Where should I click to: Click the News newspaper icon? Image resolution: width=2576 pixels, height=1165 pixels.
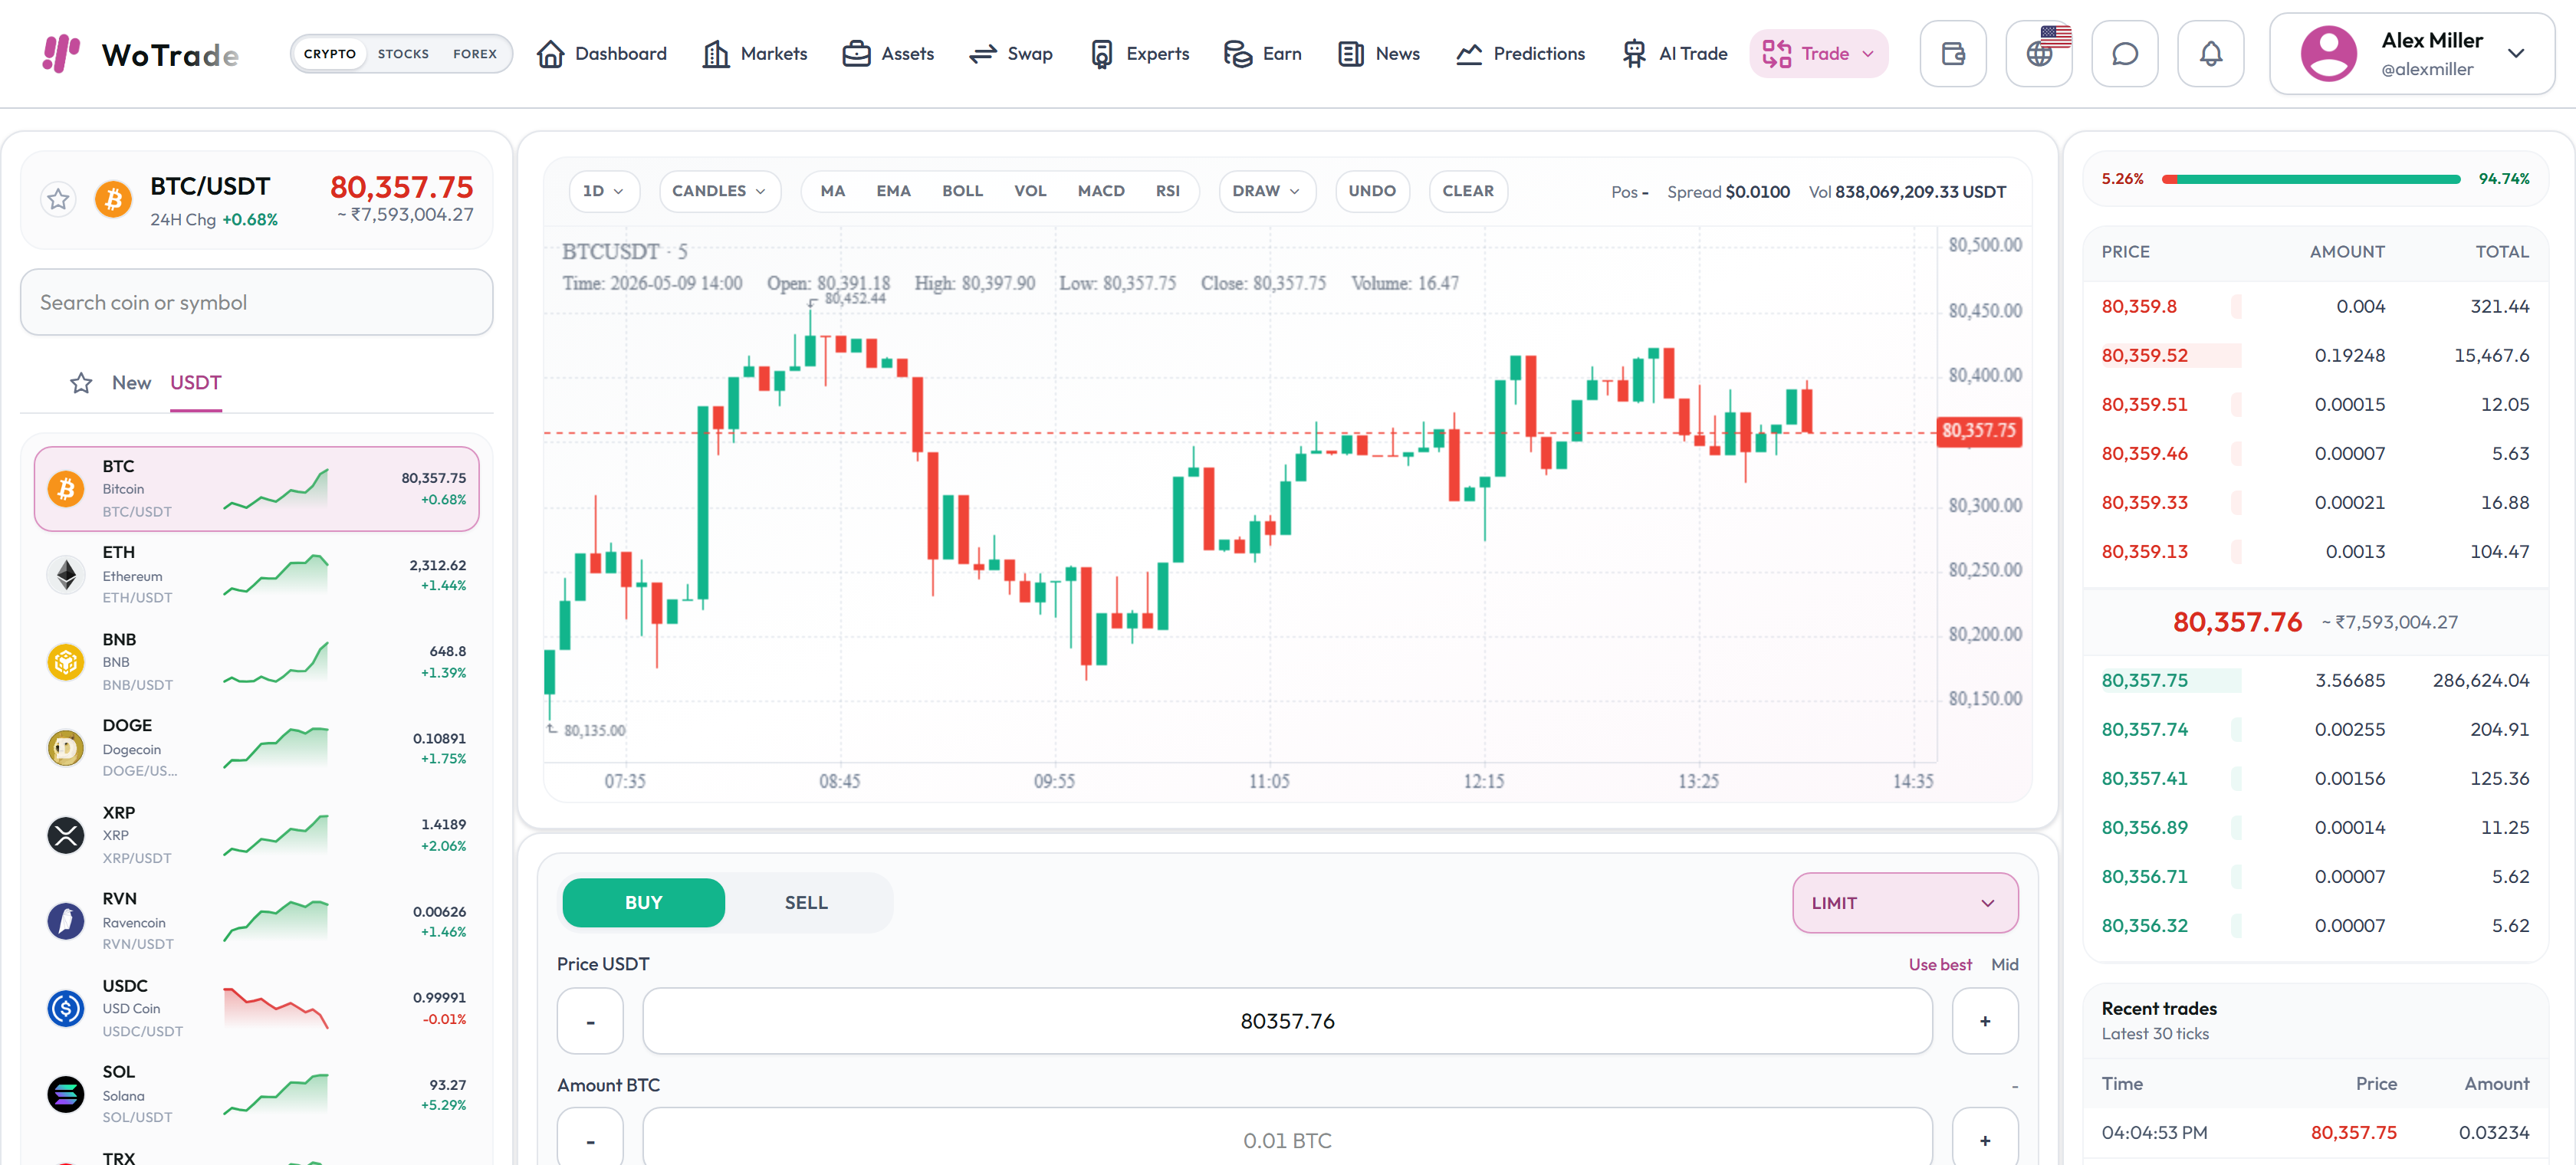(1351, 54)
